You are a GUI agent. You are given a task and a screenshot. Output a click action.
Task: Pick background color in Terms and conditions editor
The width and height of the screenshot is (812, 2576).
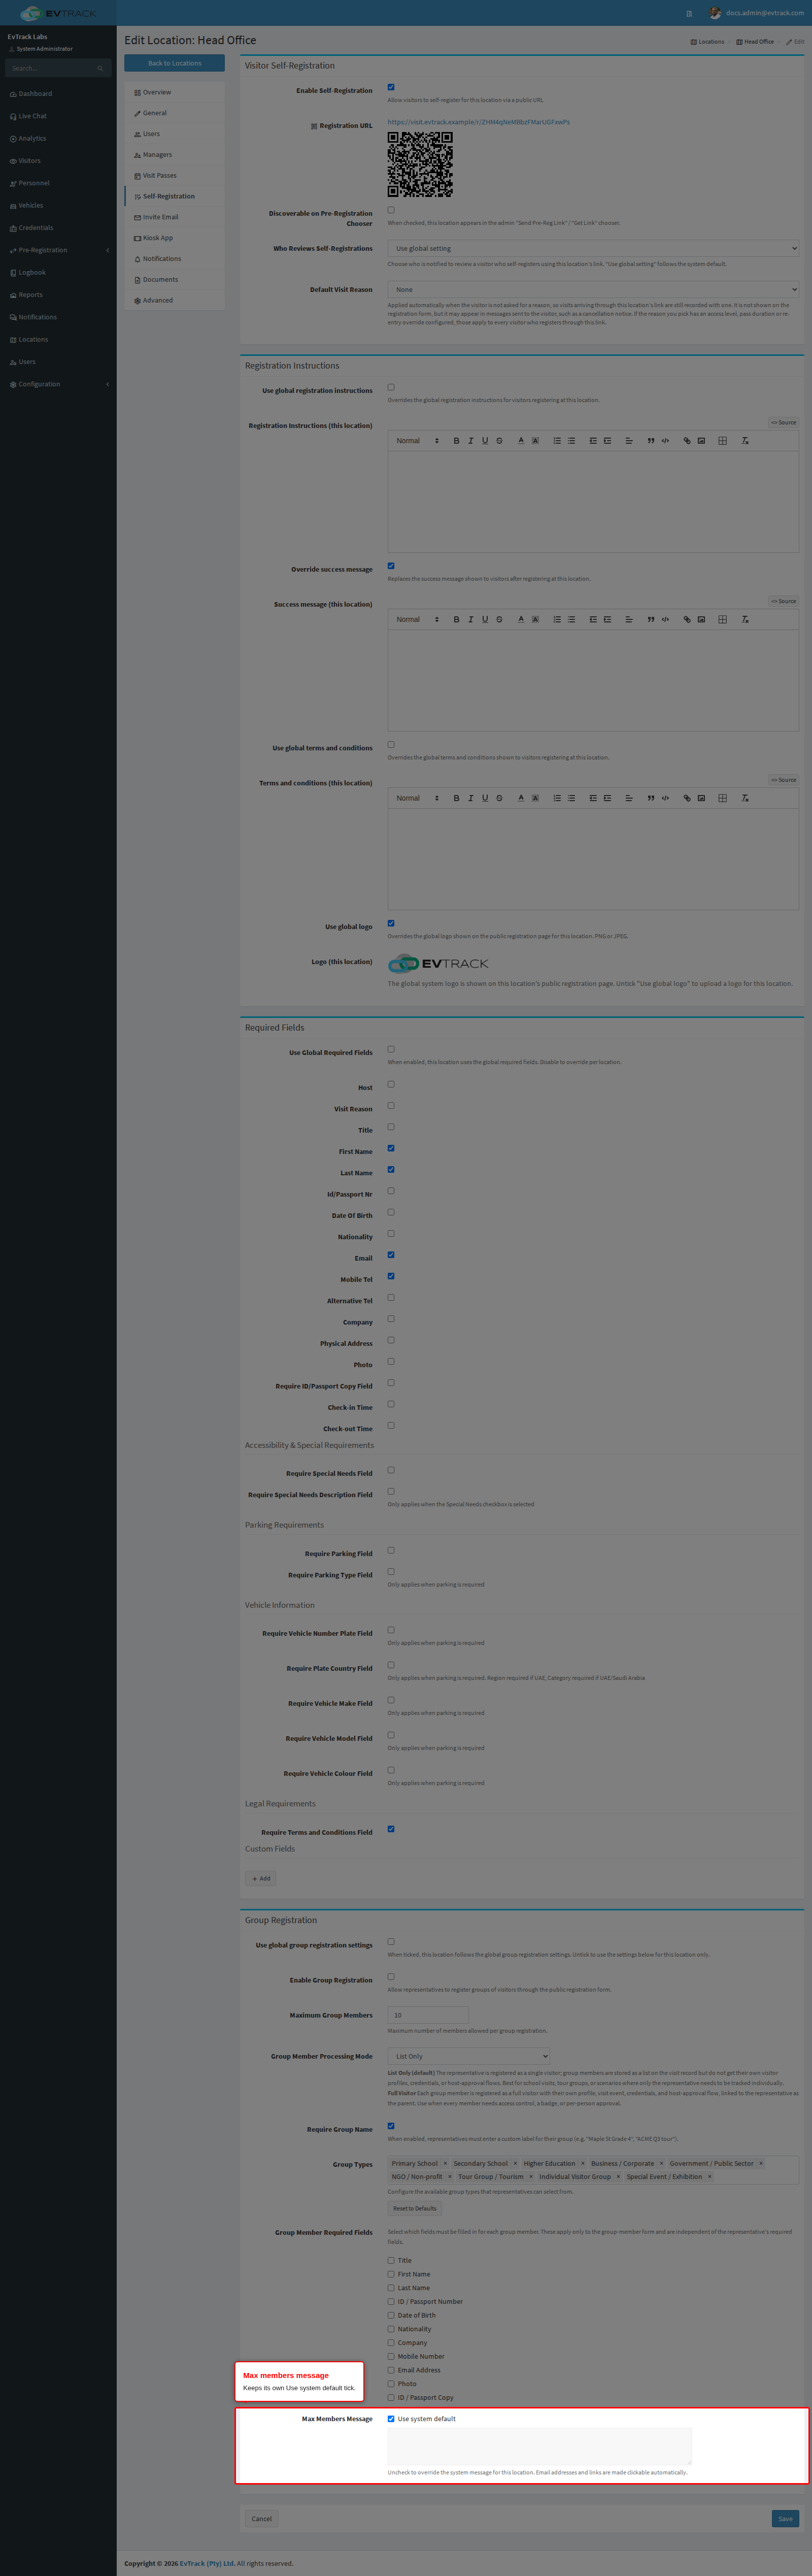click(535, 798)
